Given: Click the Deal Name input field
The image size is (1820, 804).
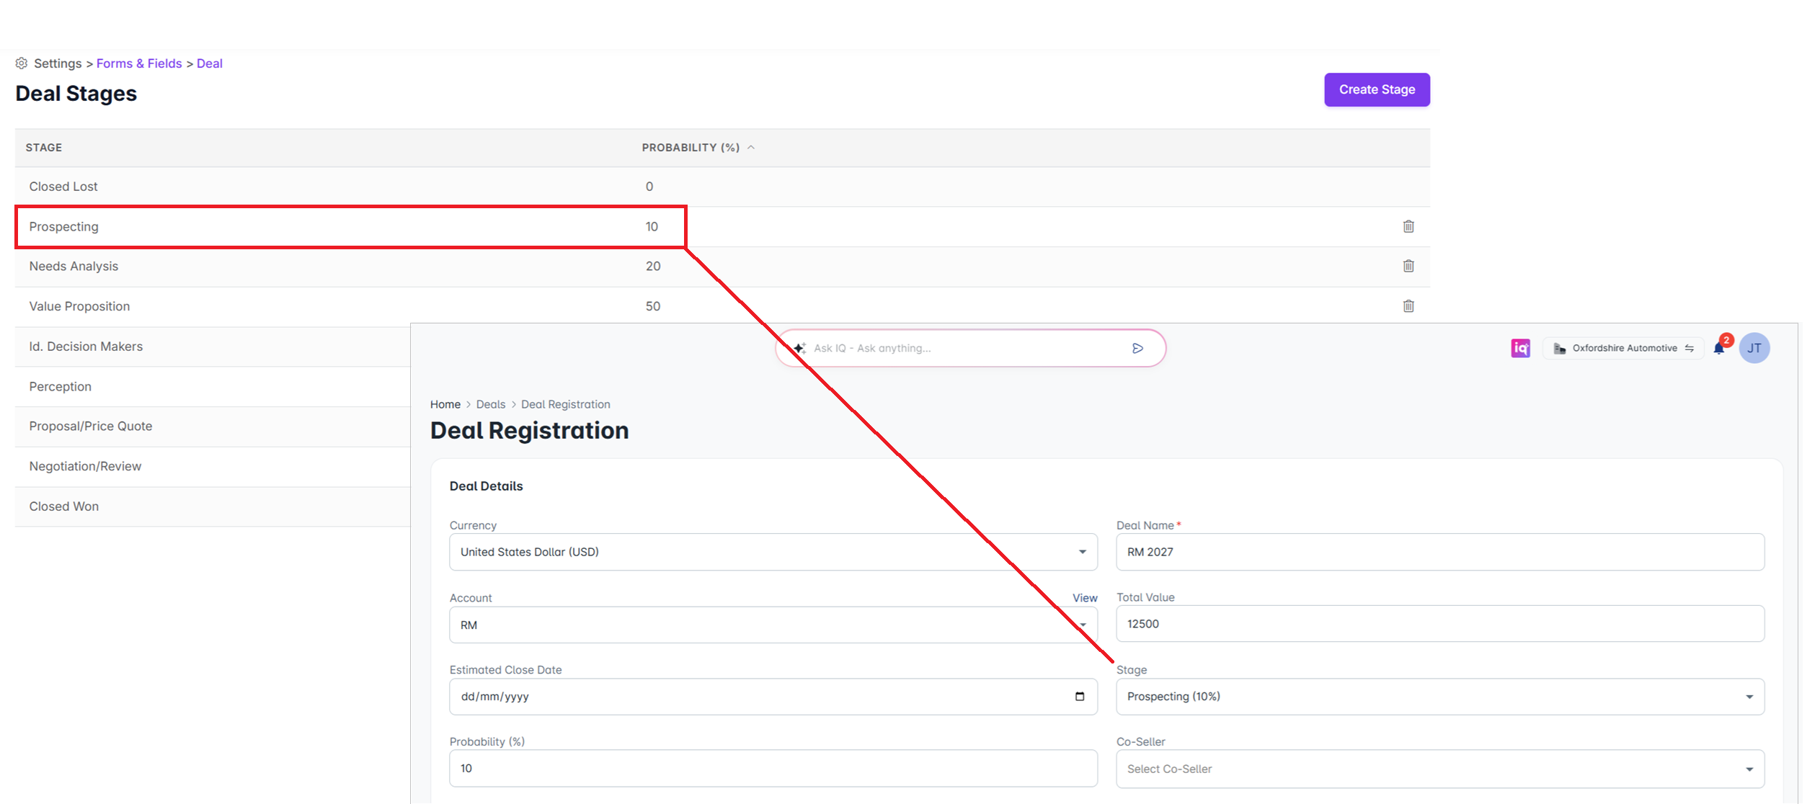Looking at the screenshot, I should tap(1439, 552).
